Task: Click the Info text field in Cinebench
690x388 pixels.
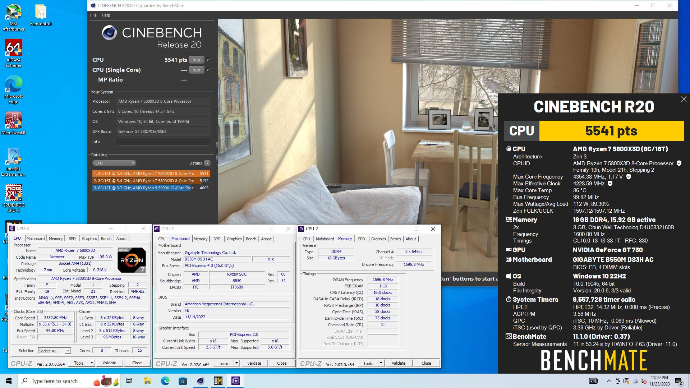Action: pyautogui.click(x=163, y=142)
